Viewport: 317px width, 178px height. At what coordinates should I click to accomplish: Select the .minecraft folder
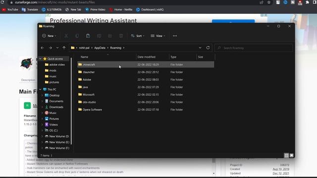(146, 65)
